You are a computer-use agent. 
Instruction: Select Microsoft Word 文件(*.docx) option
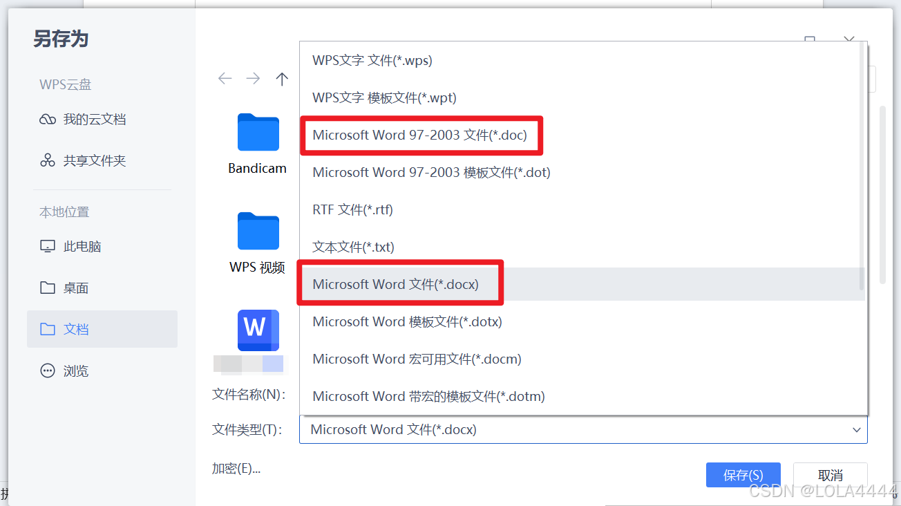(x=582, y=284)
